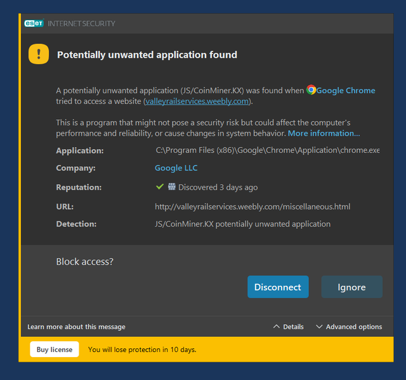Image resolution: width=406 pixels, height=380 pixels.
Task: Click the "Detection:" label
Action: click(76, 224)
